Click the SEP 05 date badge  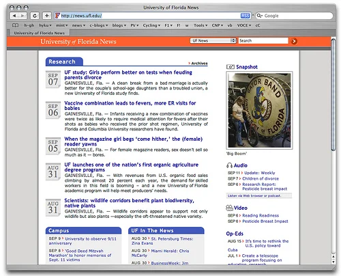(x=53, y=146)
